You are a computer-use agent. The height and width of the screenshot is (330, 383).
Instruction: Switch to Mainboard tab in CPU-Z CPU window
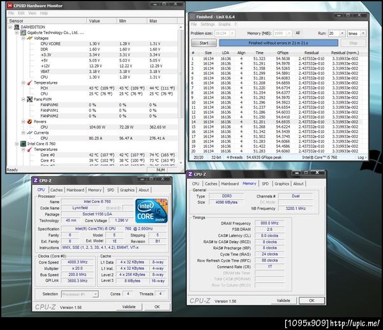75,190
